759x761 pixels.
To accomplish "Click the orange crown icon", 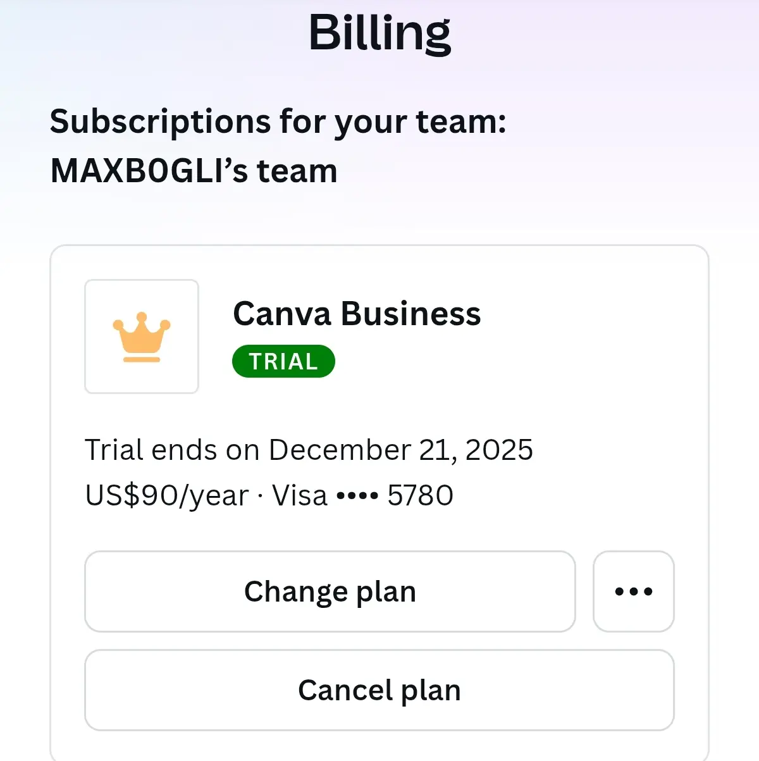I will [x=142, y=337].
